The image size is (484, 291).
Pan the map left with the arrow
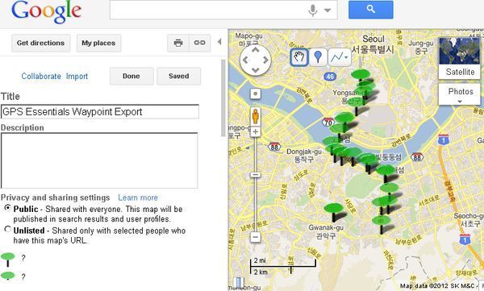coord(245,60)
